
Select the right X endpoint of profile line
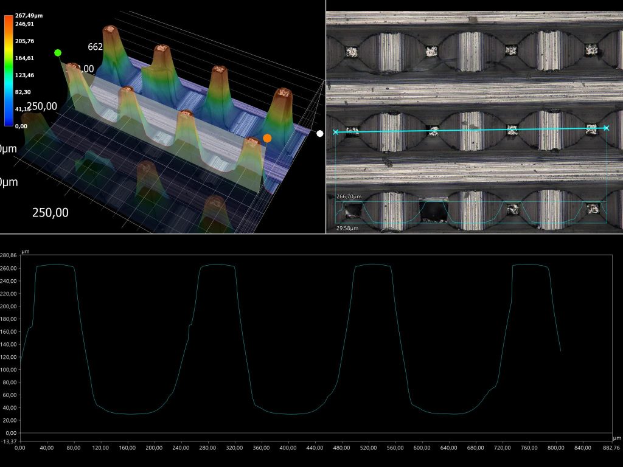click(606, 128)
